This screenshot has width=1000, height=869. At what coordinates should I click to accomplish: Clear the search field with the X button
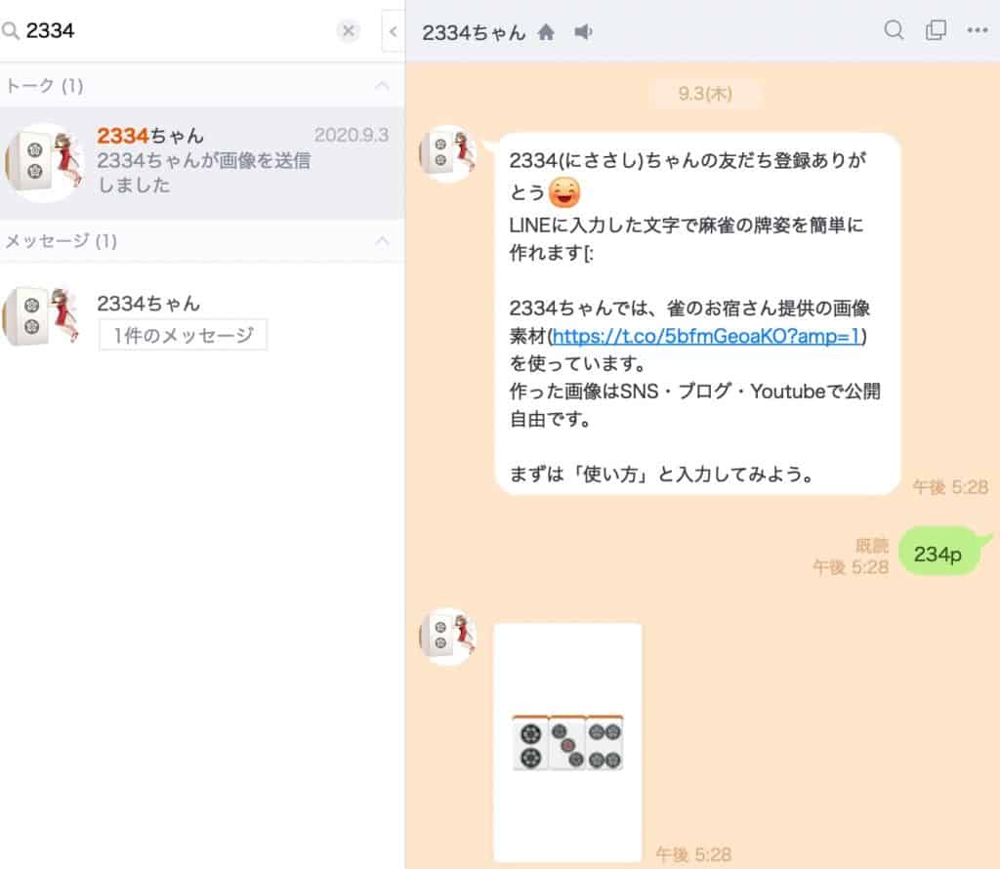[x=349, y=30]
